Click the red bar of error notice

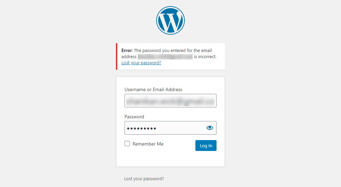pyautogui.click(x=117, y=56)
